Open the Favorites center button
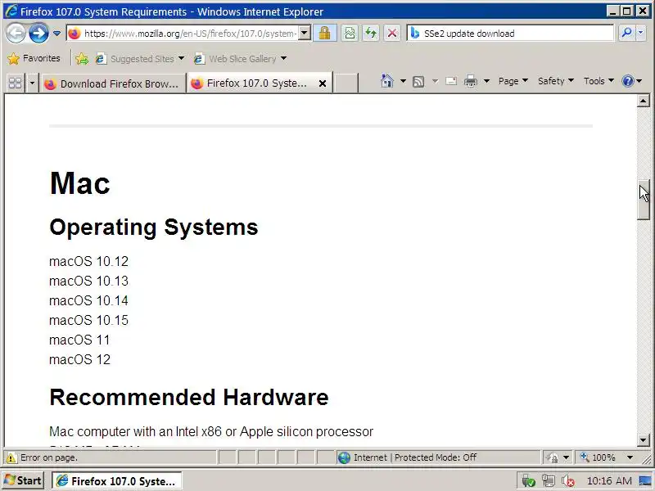The width and height of the screenshot is (655, 491). (34, 58)
